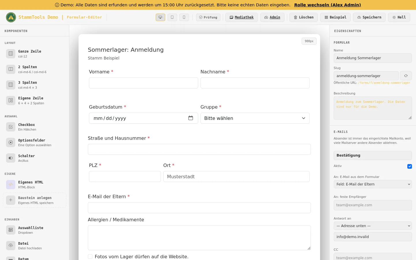Image resolution: width=416 pixels, height=260 pixels.
Task: Click the Löschen button
Action: [x=304, y=17]
